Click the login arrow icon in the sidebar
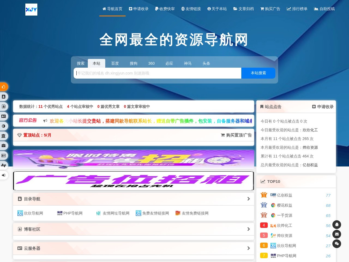 coord(4,175)
